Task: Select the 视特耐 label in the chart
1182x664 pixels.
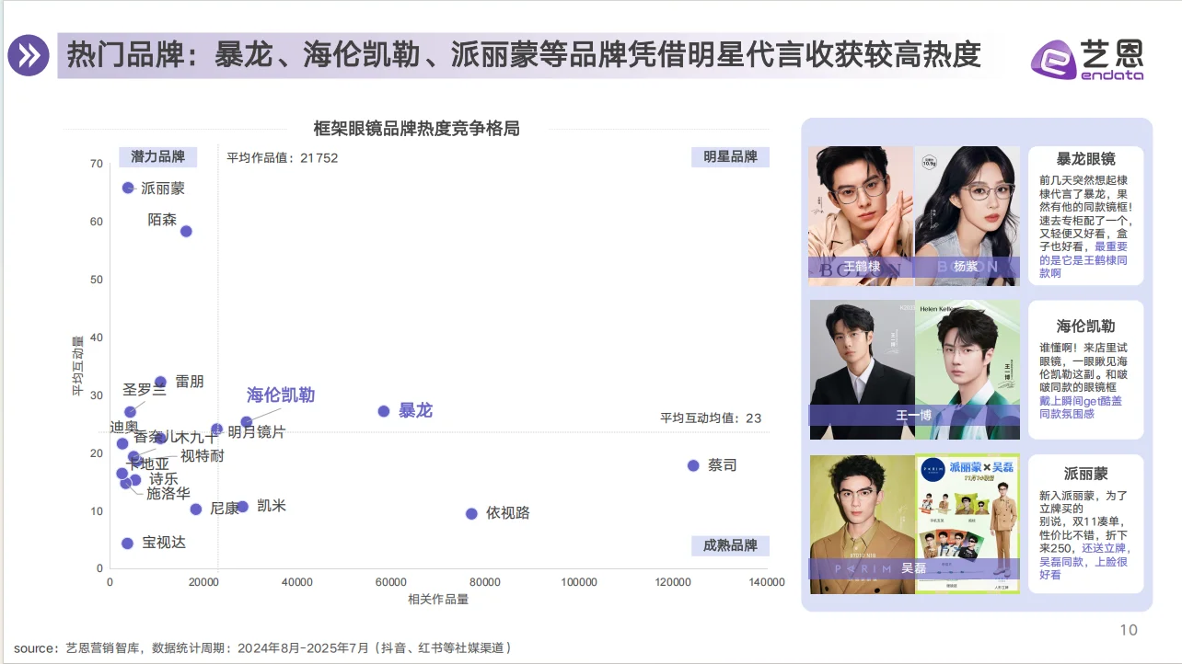Action: [x=202, y=456]
